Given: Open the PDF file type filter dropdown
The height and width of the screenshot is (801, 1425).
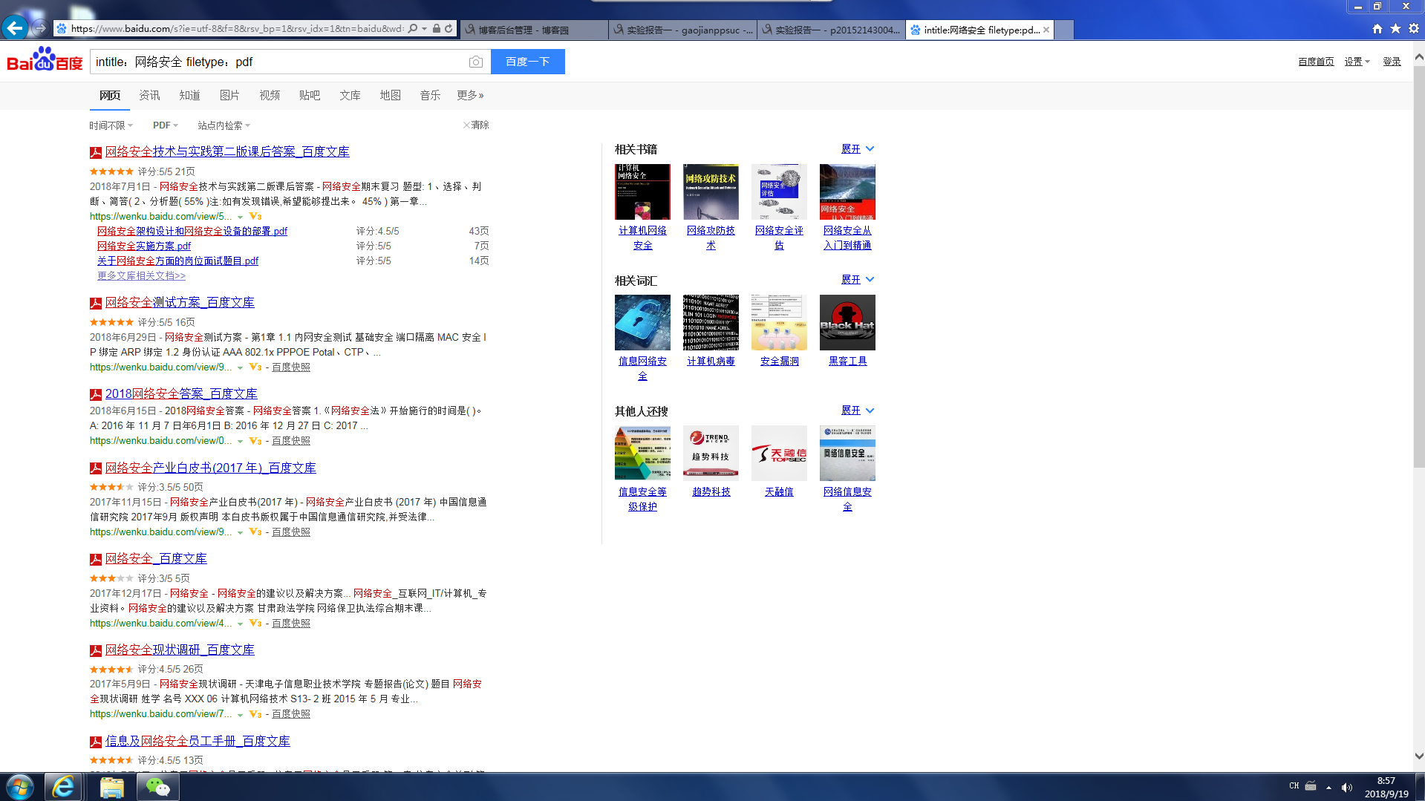Looking at the screenshot, I should coord(166,125).
